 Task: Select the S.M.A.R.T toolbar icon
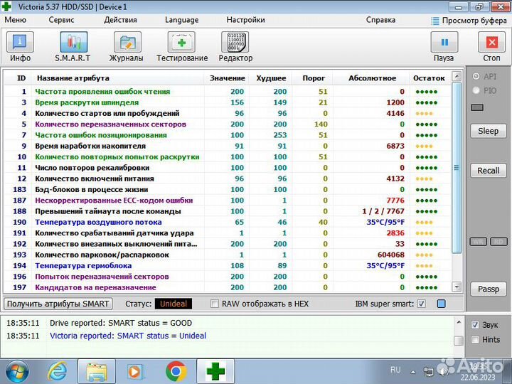click(x=73, y=43)
